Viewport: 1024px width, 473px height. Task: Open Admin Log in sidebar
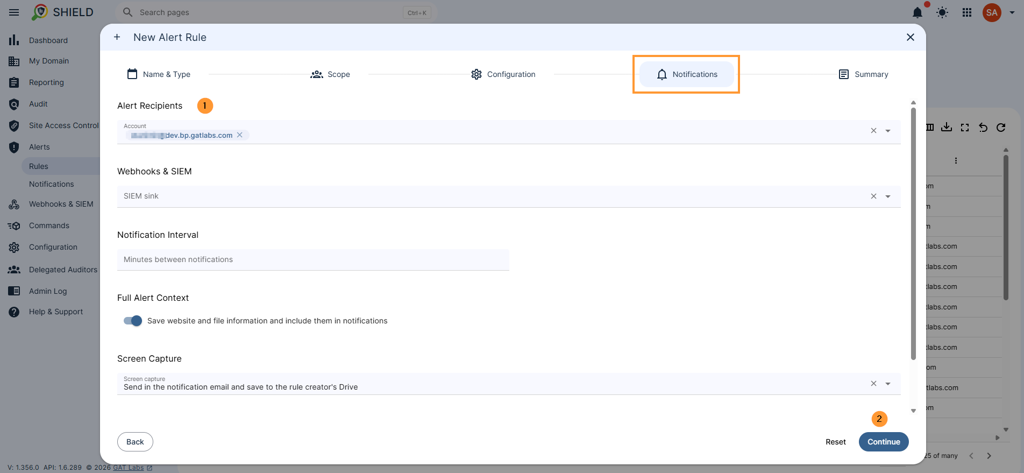tap(48, 291)
